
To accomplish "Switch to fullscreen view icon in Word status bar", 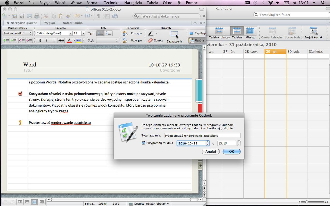I will tap(42, 202).
